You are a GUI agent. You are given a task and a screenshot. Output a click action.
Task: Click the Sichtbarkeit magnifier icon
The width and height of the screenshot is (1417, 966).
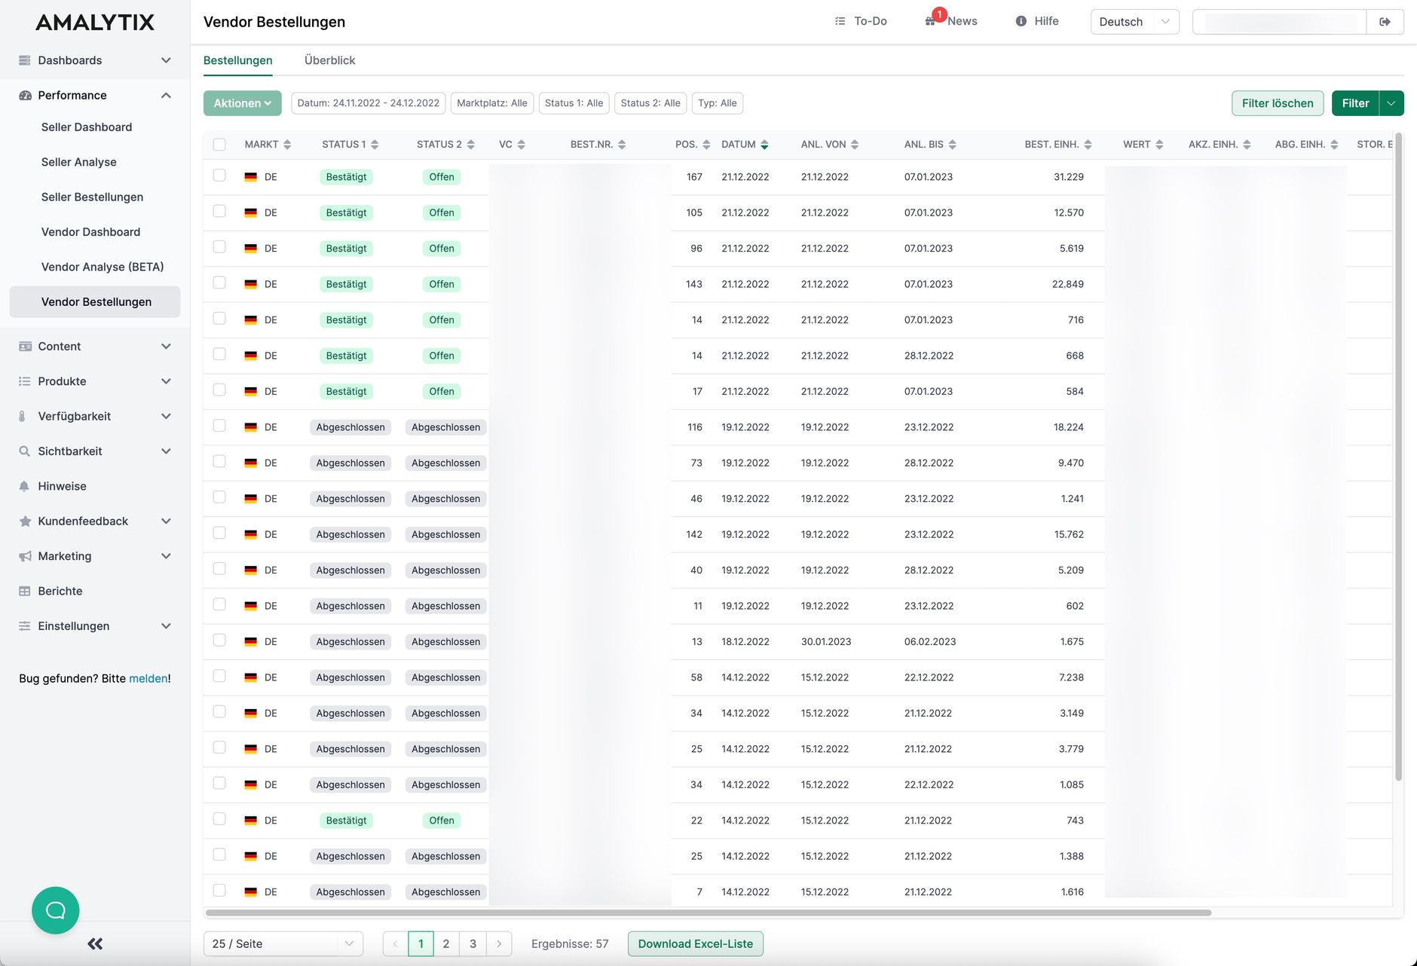pyautogui.click(x=25, y=451)
